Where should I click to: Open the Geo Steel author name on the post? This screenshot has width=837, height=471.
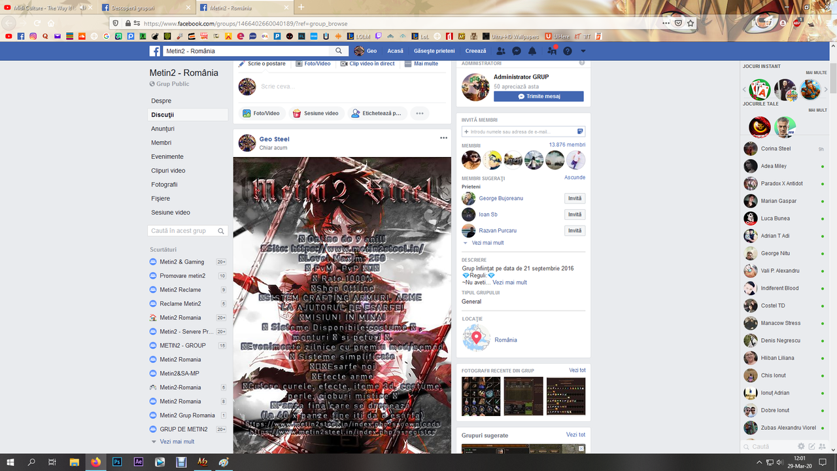(x=274, y=139)
